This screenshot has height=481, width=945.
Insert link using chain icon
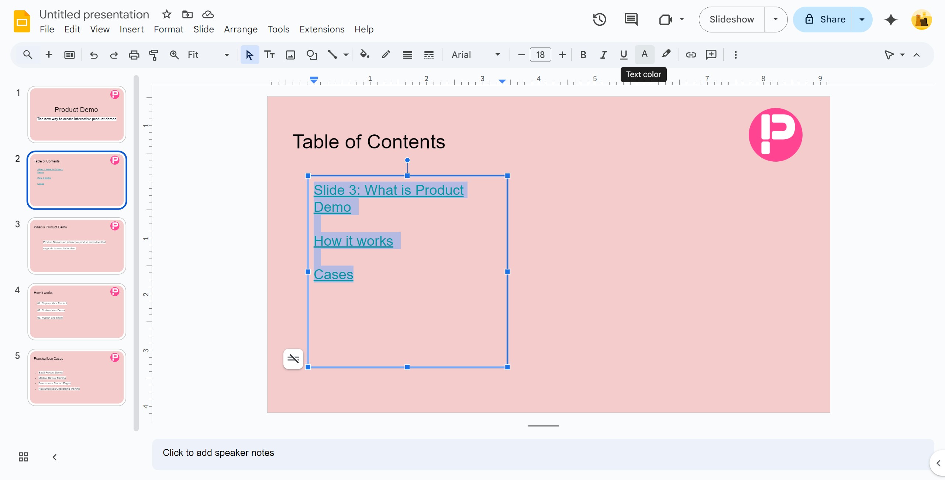tap(691, 55)
